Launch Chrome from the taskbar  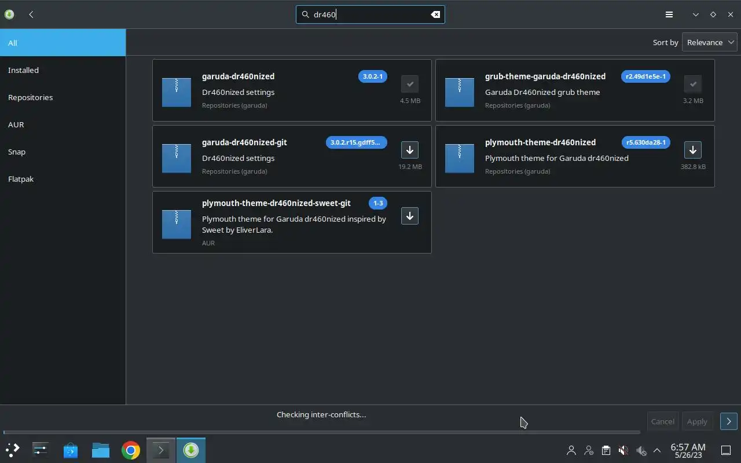pos(131,450)
